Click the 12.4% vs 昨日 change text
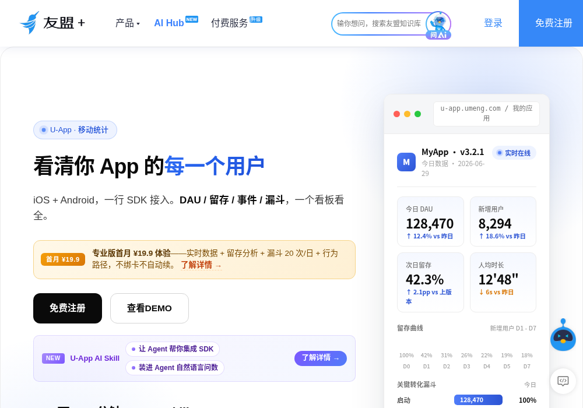Image resolution: width=583 pixels, height=408 pixels. (430, 236)
